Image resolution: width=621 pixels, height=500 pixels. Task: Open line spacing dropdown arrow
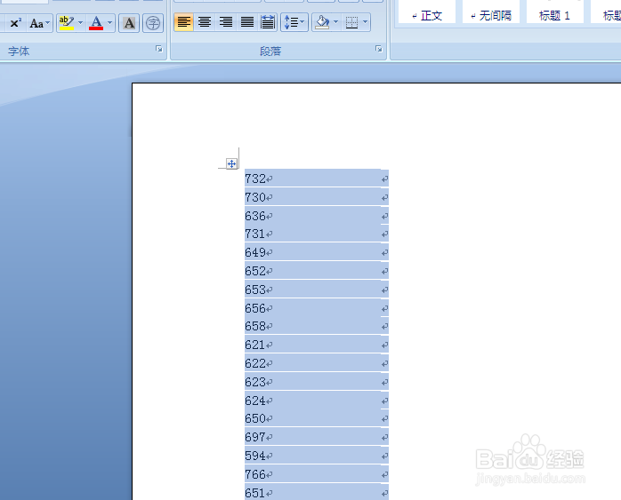pos(303,22)
